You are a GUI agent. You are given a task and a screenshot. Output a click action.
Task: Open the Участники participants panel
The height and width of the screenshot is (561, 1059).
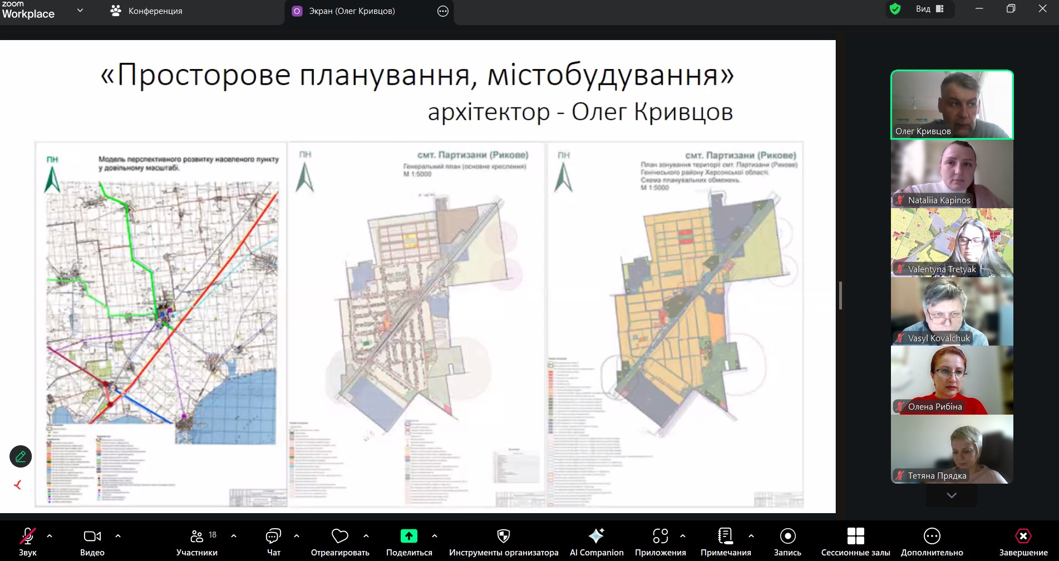[197, 542]
